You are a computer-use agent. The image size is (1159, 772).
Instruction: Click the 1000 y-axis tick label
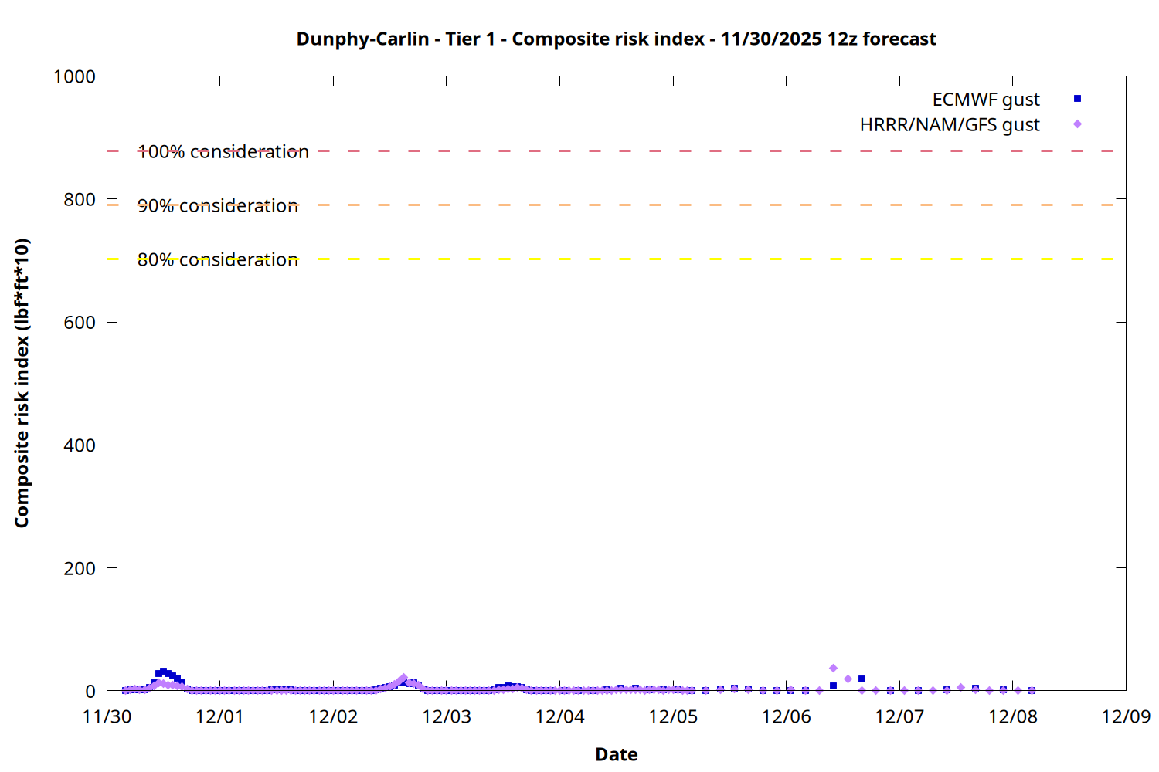point(74,77)
